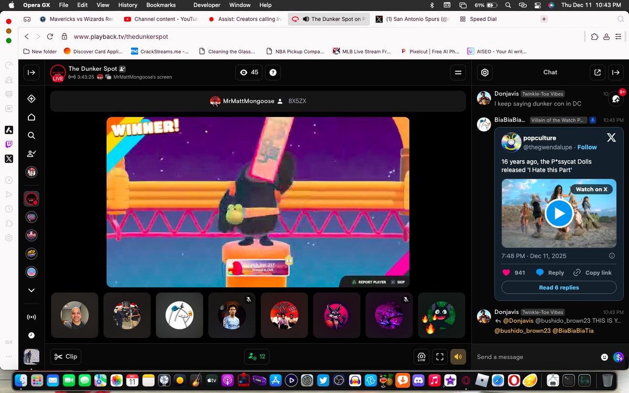Open the 12 participants list button

[x=257, y=356]
